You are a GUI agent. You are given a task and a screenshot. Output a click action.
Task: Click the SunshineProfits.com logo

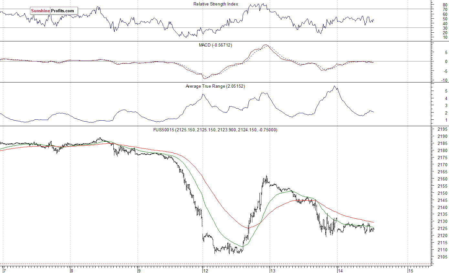pyautogui.click(x=54, y=11)
